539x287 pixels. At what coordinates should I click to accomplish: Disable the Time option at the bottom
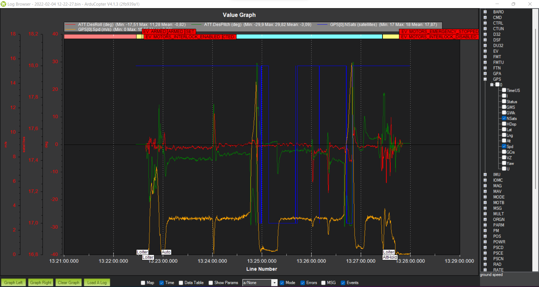pyautogui.click(x=161, y=283)
